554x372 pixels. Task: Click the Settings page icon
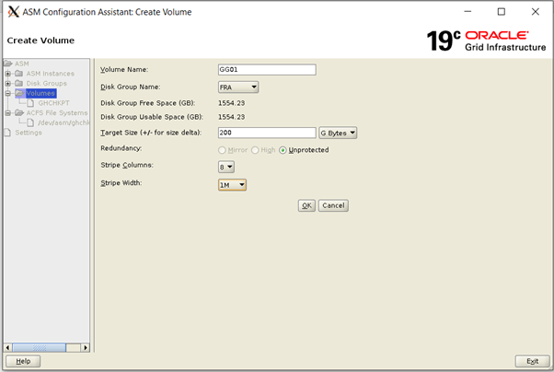tap(8, 133)
